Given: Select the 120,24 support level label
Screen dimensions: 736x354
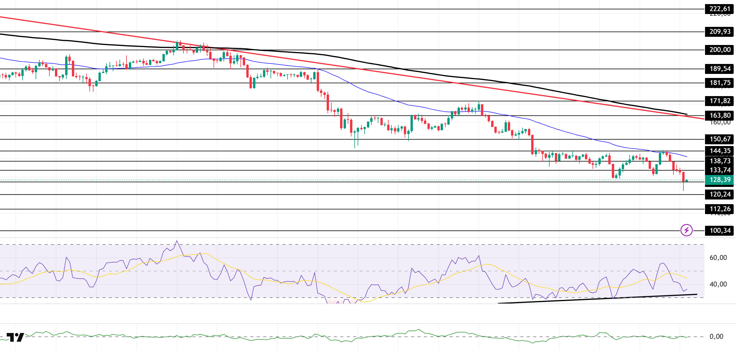Looking at the screenshot, I should (x=720, y=194).
